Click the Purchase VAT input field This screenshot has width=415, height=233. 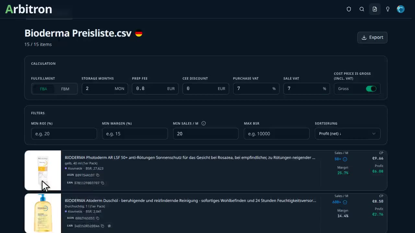pyautogui.click(x=256, y=89)
